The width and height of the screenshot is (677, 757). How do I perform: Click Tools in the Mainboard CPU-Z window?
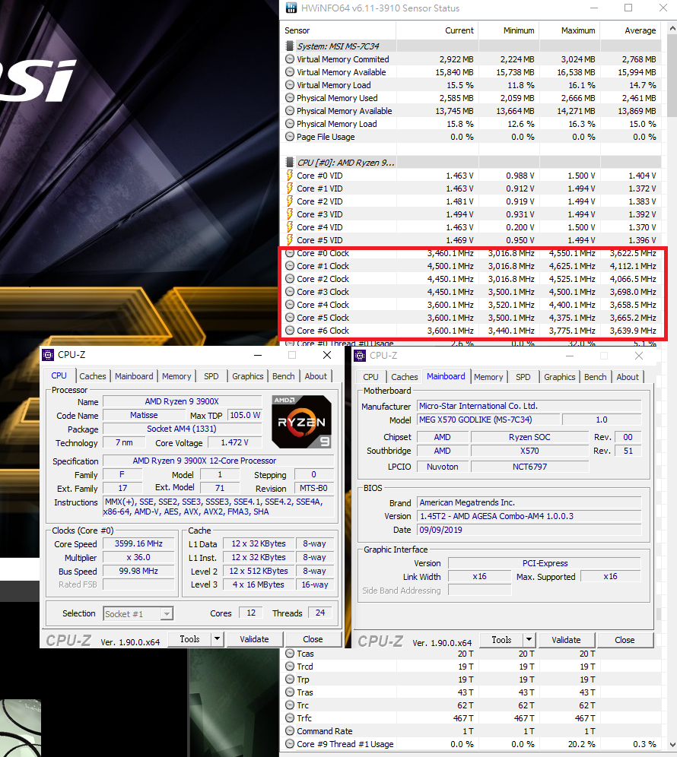(501, 640)
